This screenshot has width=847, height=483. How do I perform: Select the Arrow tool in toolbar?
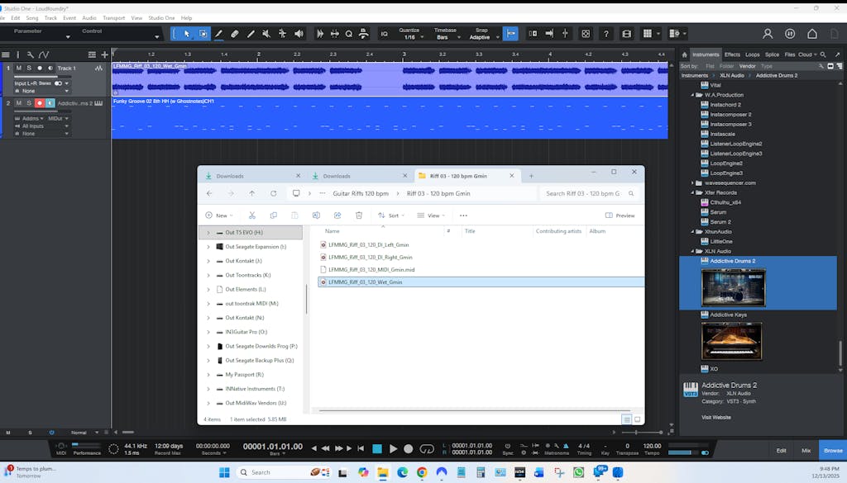click(x=187, y=34)
